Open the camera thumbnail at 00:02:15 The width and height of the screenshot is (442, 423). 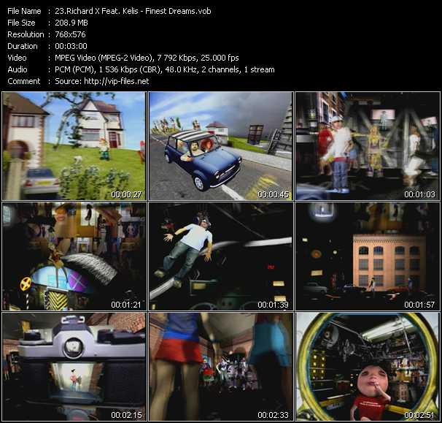tap(74, 367)
